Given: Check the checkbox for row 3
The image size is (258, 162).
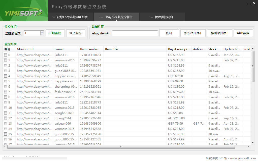Looking at the screenshot, I should [x=6, y=71].
